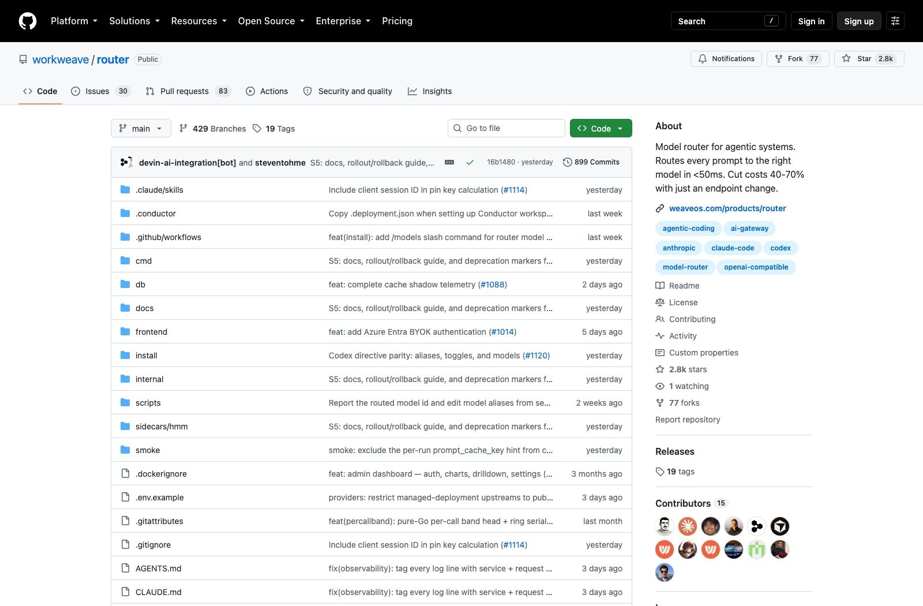Expand the Platform menu
This screenshot has height=606, width=923.
coord(74,21)
